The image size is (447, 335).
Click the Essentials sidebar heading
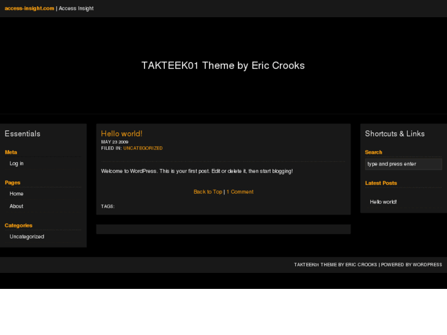tap(22, 133)
